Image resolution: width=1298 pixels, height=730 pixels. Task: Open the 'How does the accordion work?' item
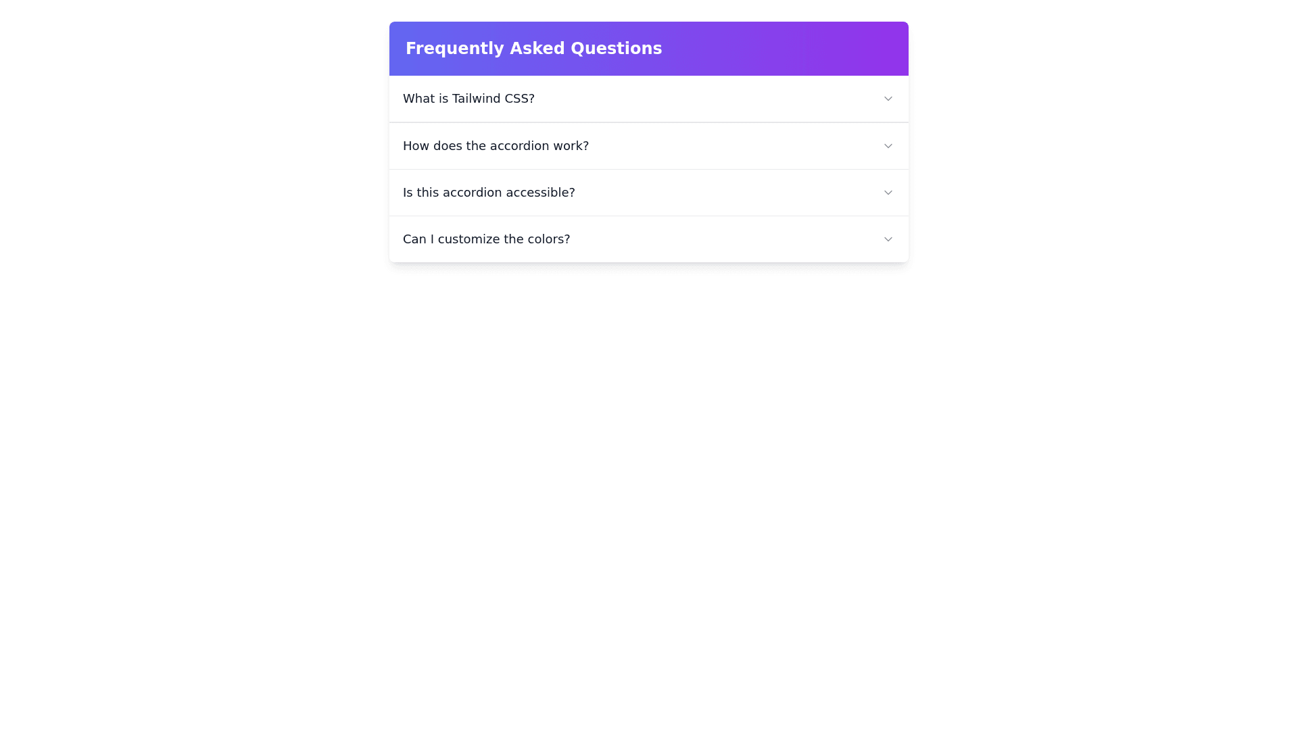click(x=648, y=145)
